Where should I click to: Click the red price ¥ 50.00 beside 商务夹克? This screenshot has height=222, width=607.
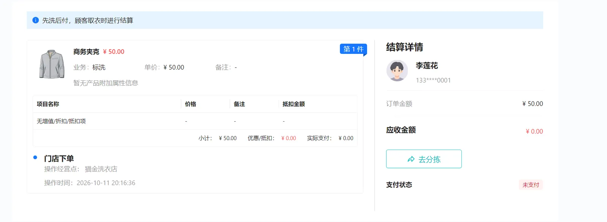pos(114,52)
